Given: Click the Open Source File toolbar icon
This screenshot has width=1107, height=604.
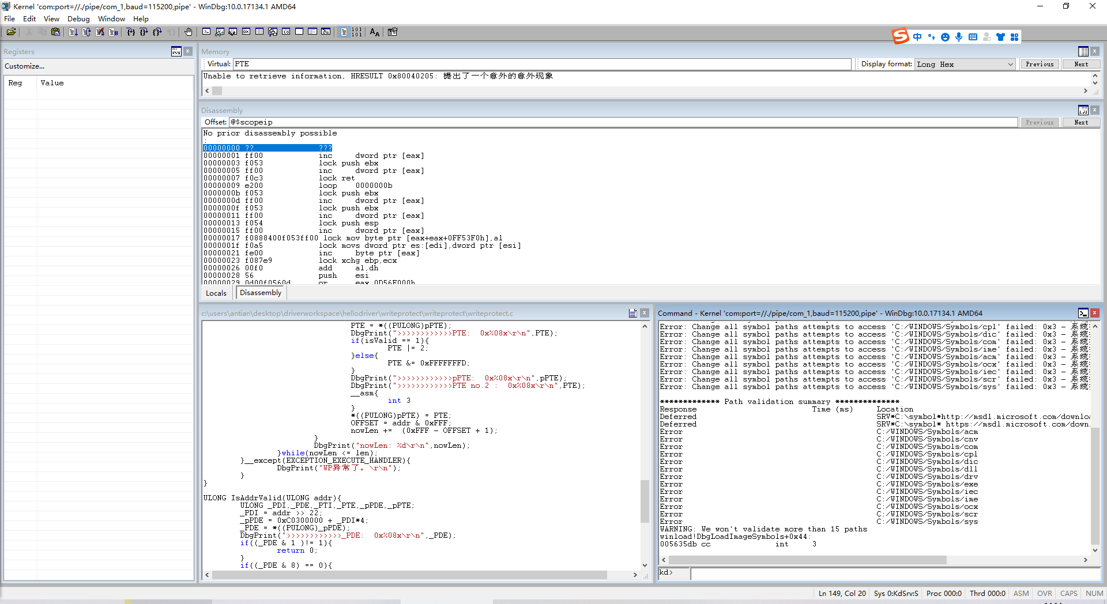Looking at the screenshot, I should coord(11,32).
